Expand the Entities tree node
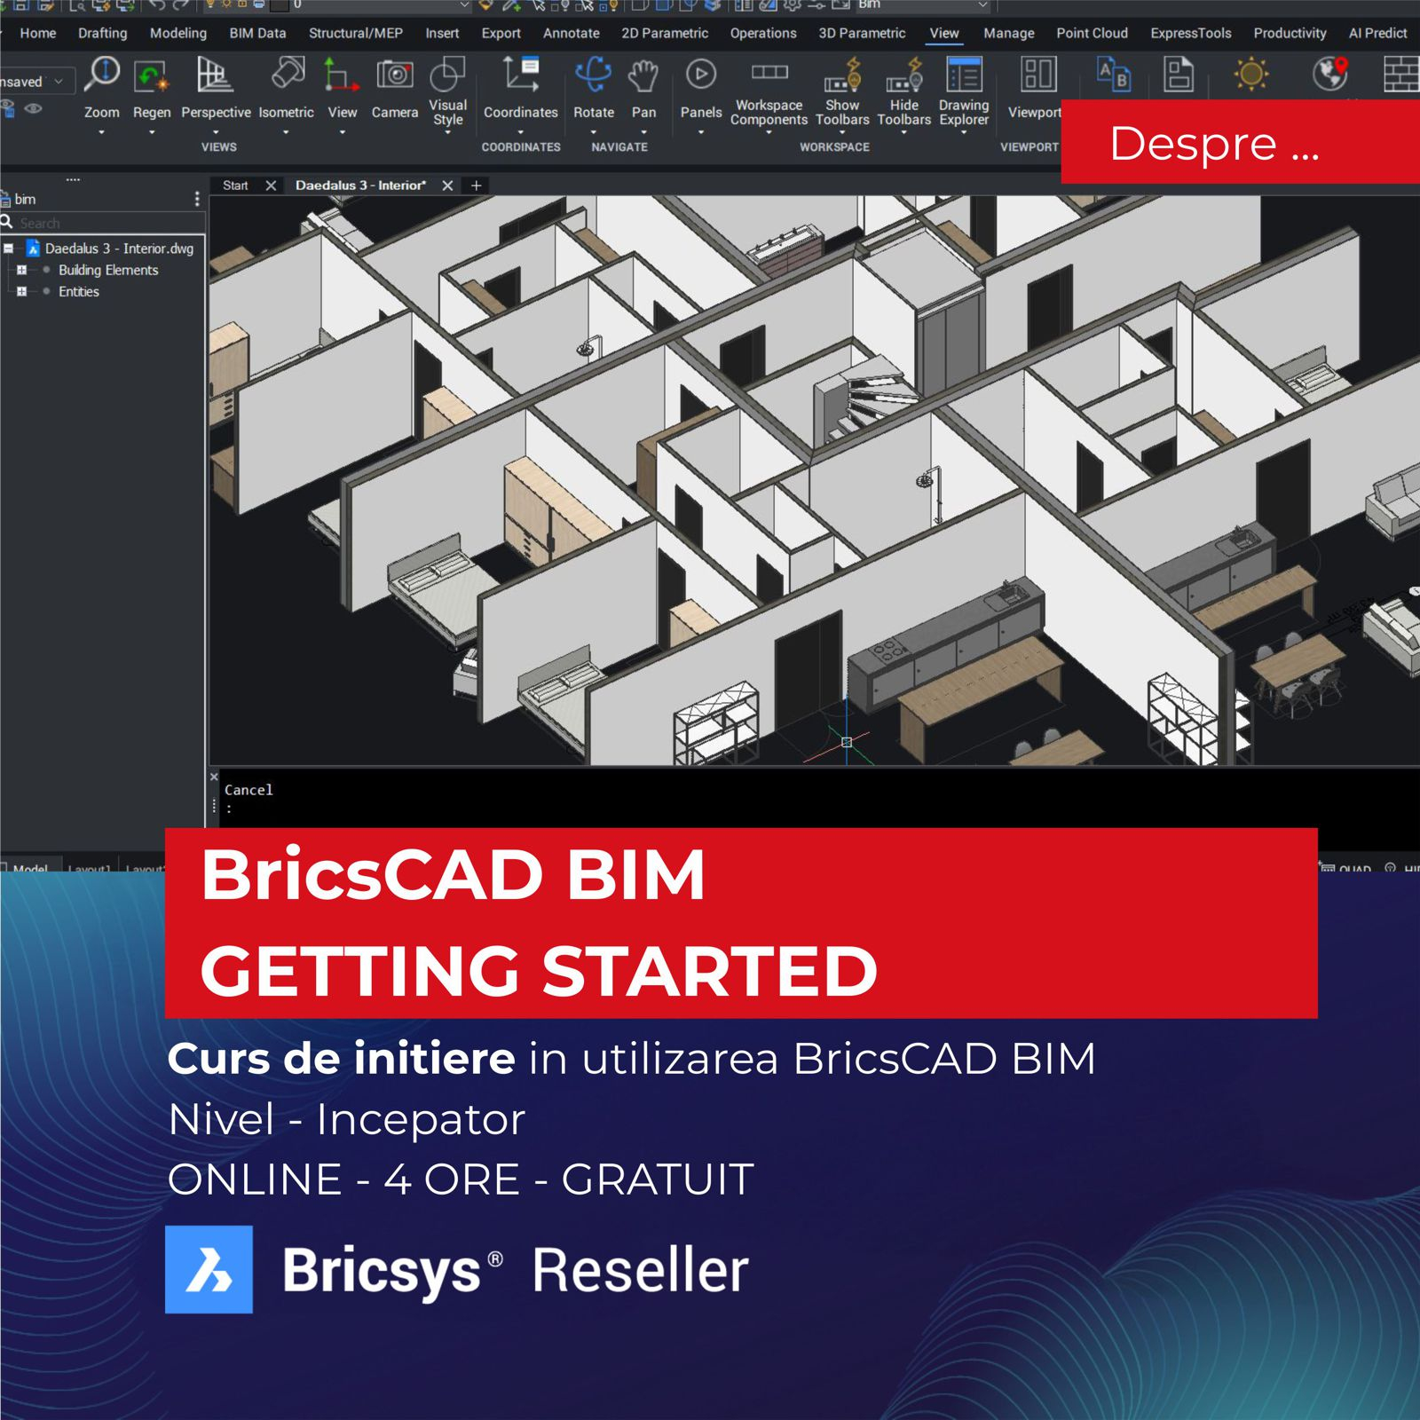The width and height of the screenshot is (1420, 1420). coord(22,291)
